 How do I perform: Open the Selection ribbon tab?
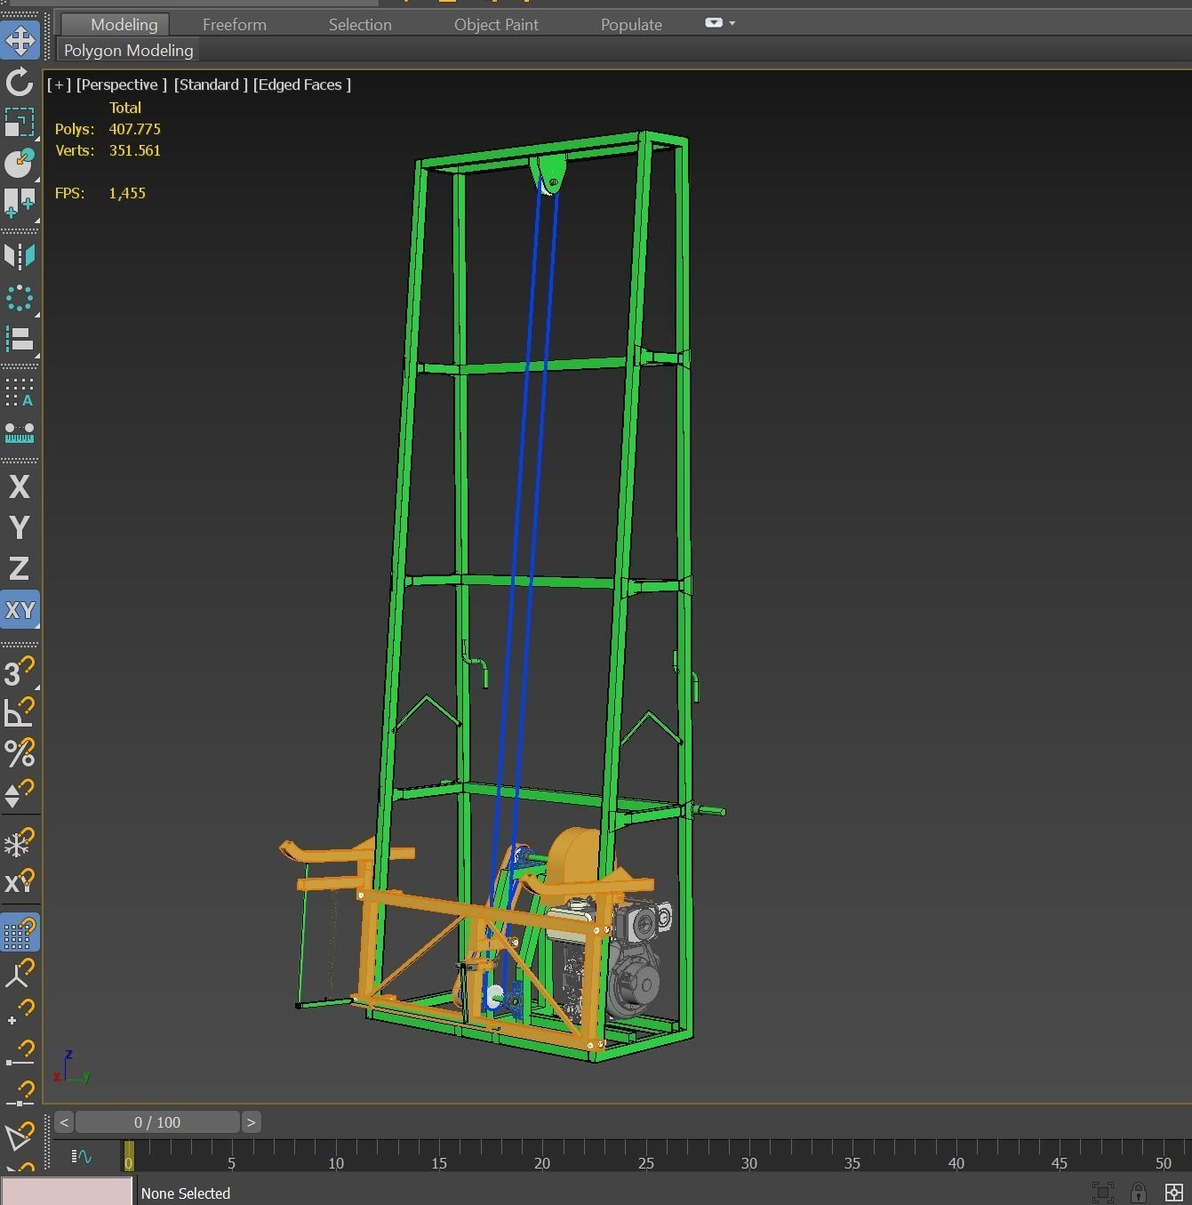[360, 24]
